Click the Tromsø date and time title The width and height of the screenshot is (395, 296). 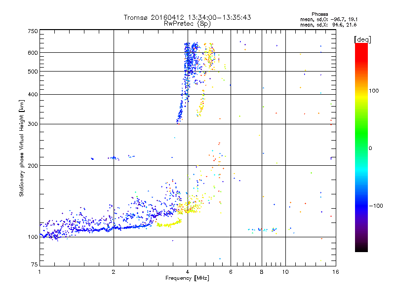point(188,17)
